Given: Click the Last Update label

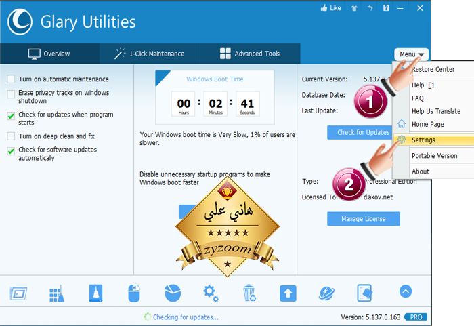Looking at the screenshot, I should [320, 110].
